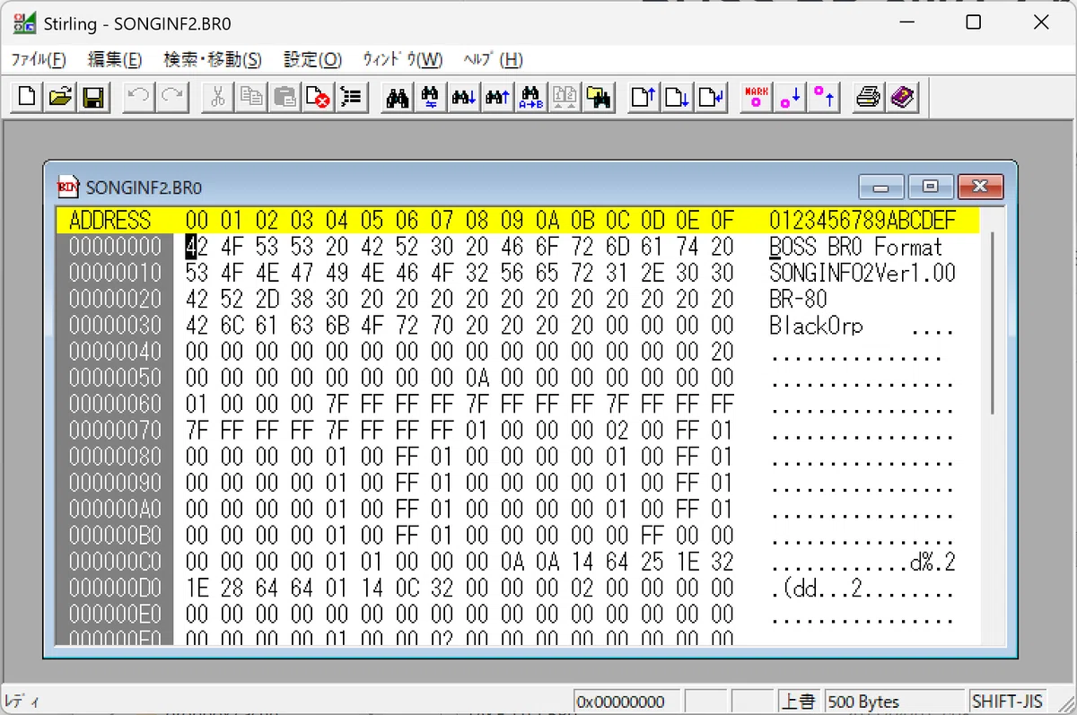This screenshot has height=715, width=1077.
Task: Select address row 000000C0
Action: pyautogui.click(x=116, y=562)
